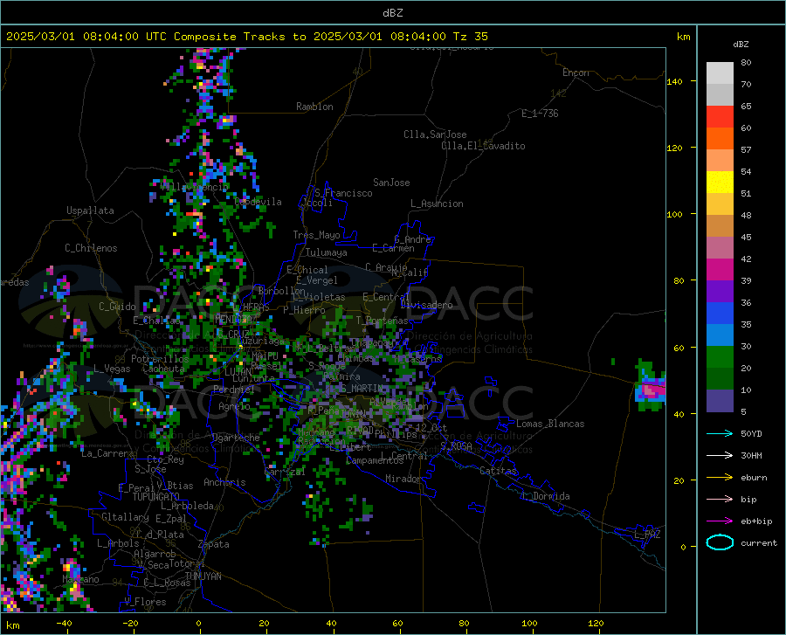
Task: Click the Tulumaya map label
Action: click(x=327, y=252)
